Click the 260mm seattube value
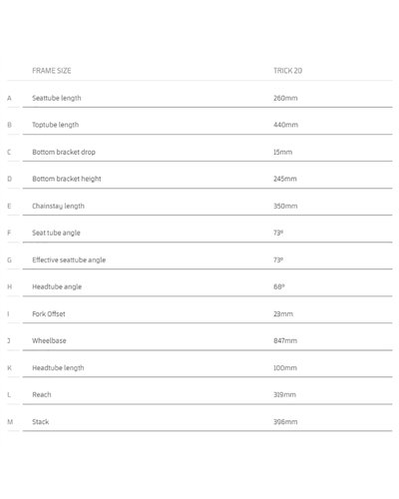Screen dimensions: 399x499 point(285,98)
